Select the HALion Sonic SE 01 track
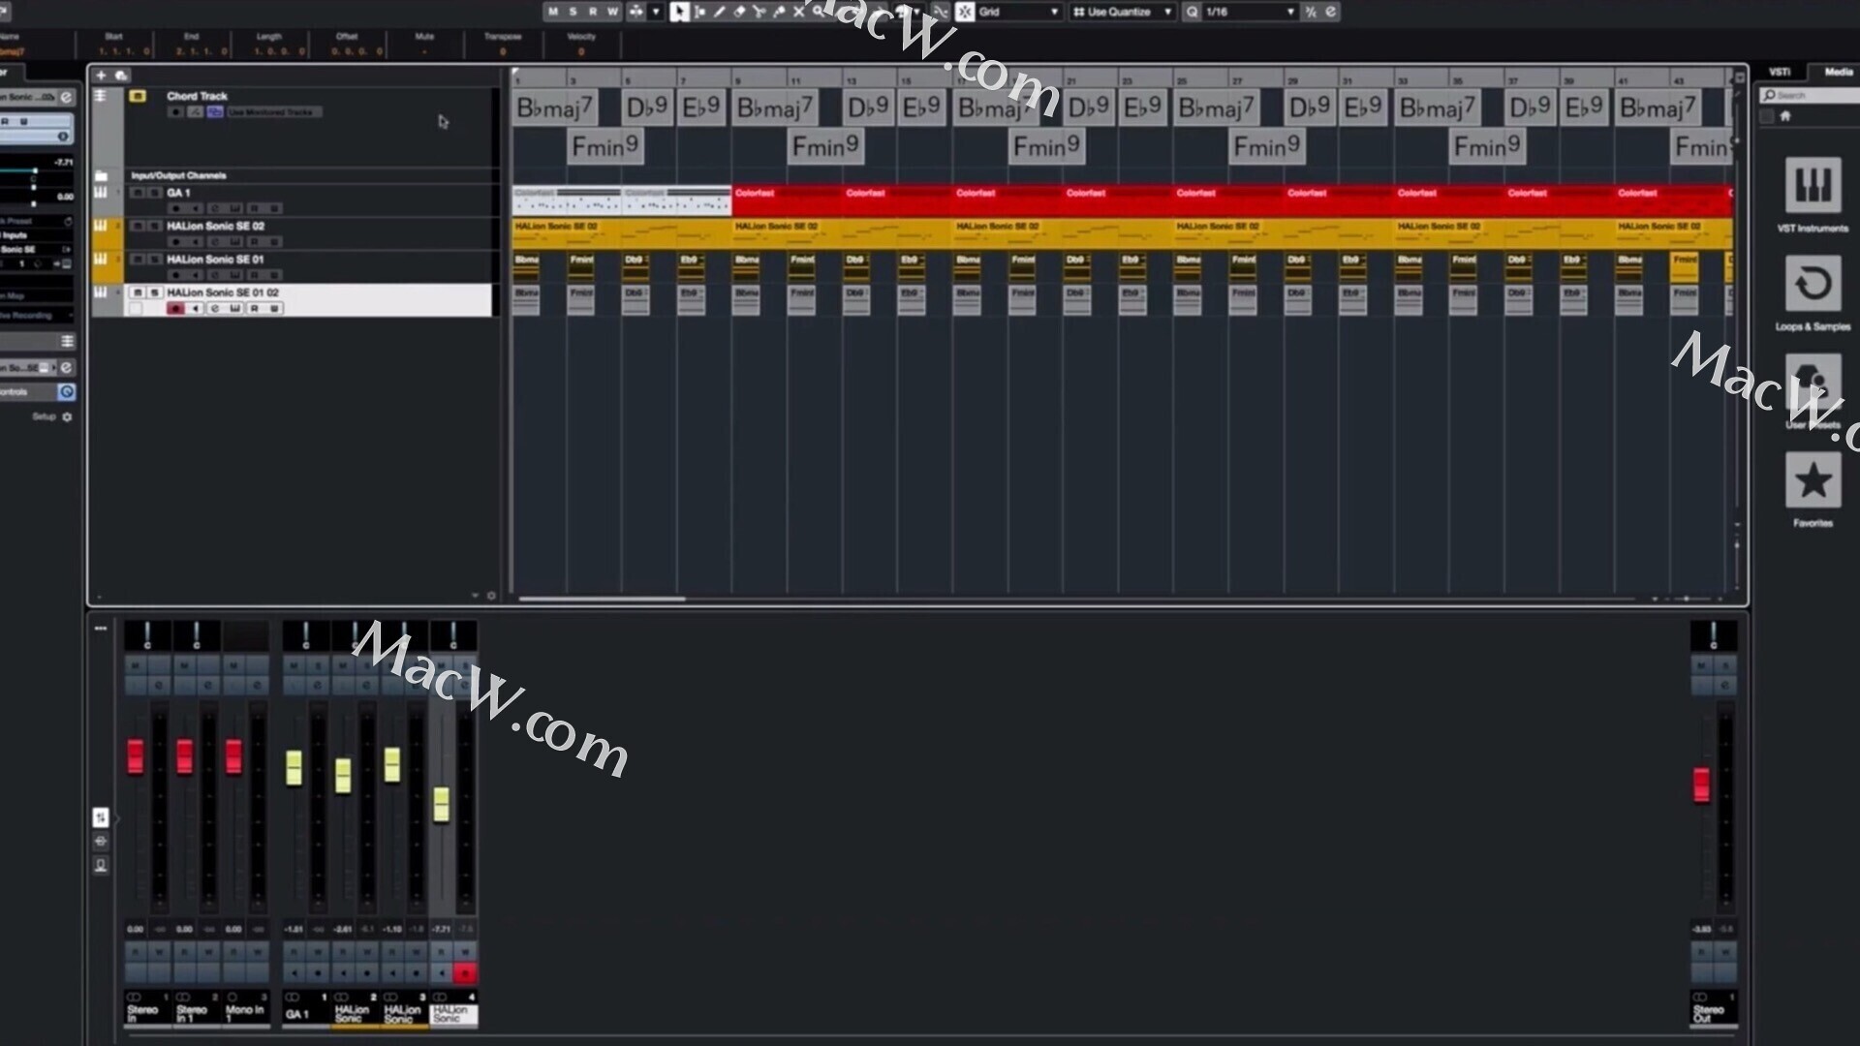 pos(215,260)
